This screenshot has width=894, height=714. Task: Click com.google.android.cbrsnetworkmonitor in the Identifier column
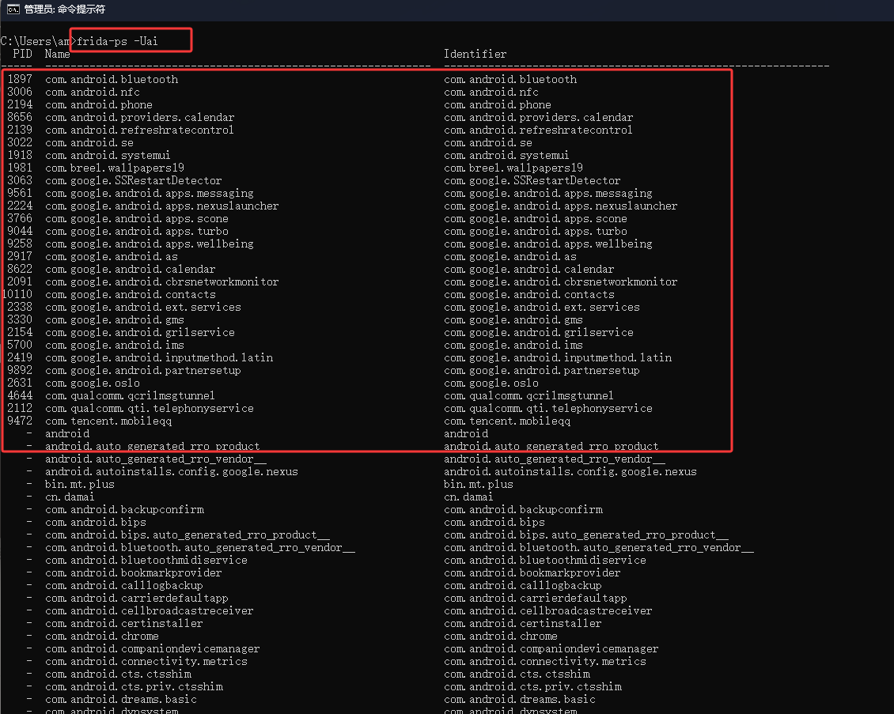pyautogui.click(x=561, y=281)
